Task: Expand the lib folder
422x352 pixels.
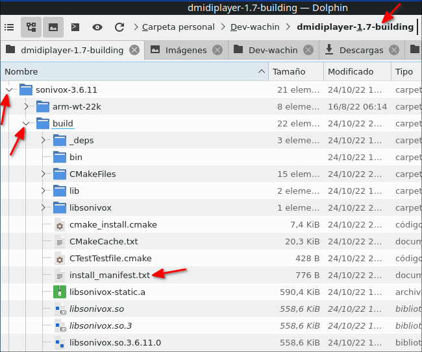Action: click(43, 191)
